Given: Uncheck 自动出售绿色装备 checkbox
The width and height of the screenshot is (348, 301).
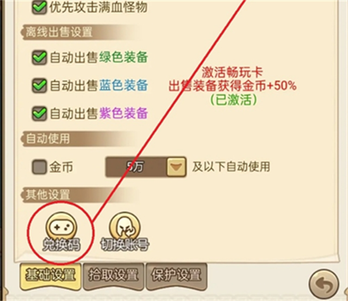Looking at the screenshot, I should (x=39, y=58).
